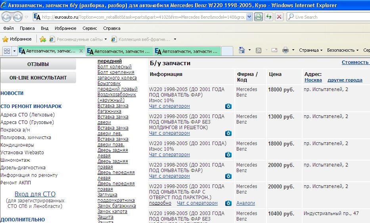
Task: Select Замок капота part link
Action: [x=112, y=211]
